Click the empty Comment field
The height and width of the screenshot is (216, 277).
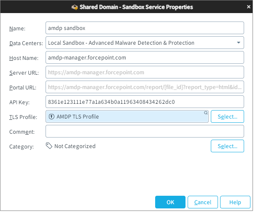click(x=145, y=131)
